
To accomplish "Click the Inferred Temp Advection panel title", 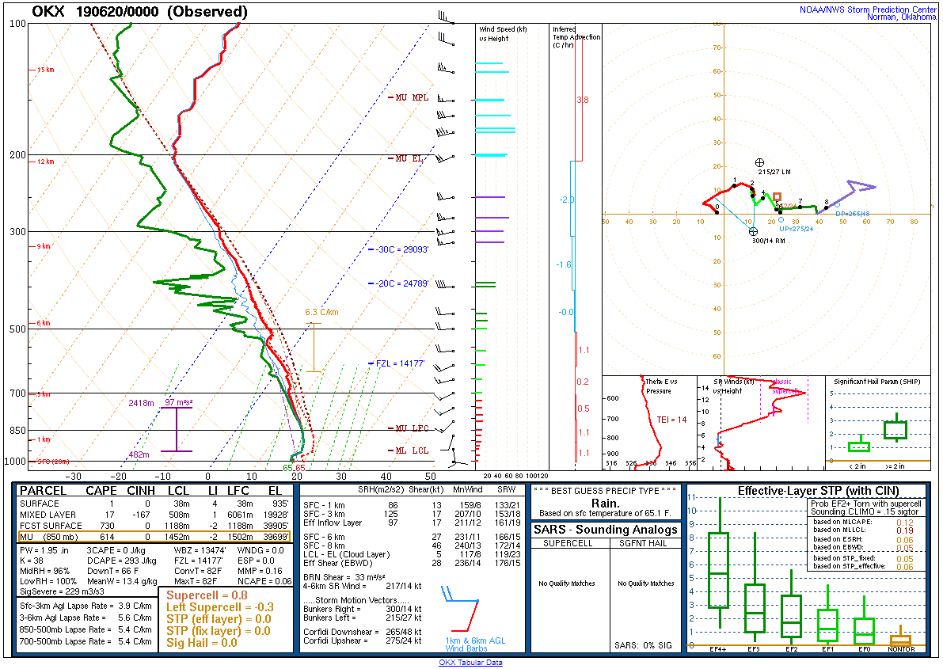I will click(576, 36).
